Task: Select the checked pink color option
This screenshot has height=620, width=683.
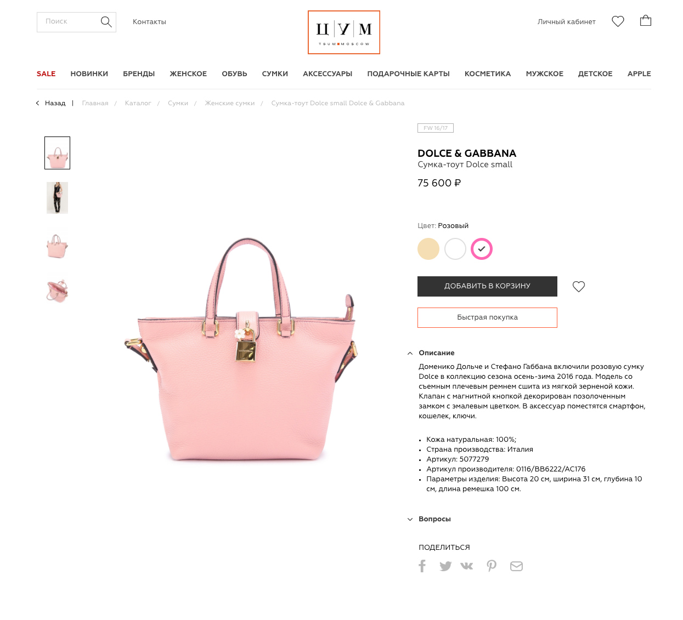Action: point(482,249)
